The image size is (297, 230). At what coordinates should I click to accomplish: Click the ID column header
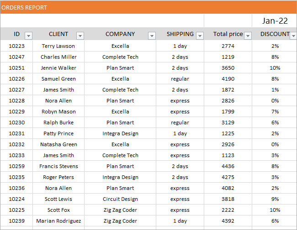tap(16, 34)
